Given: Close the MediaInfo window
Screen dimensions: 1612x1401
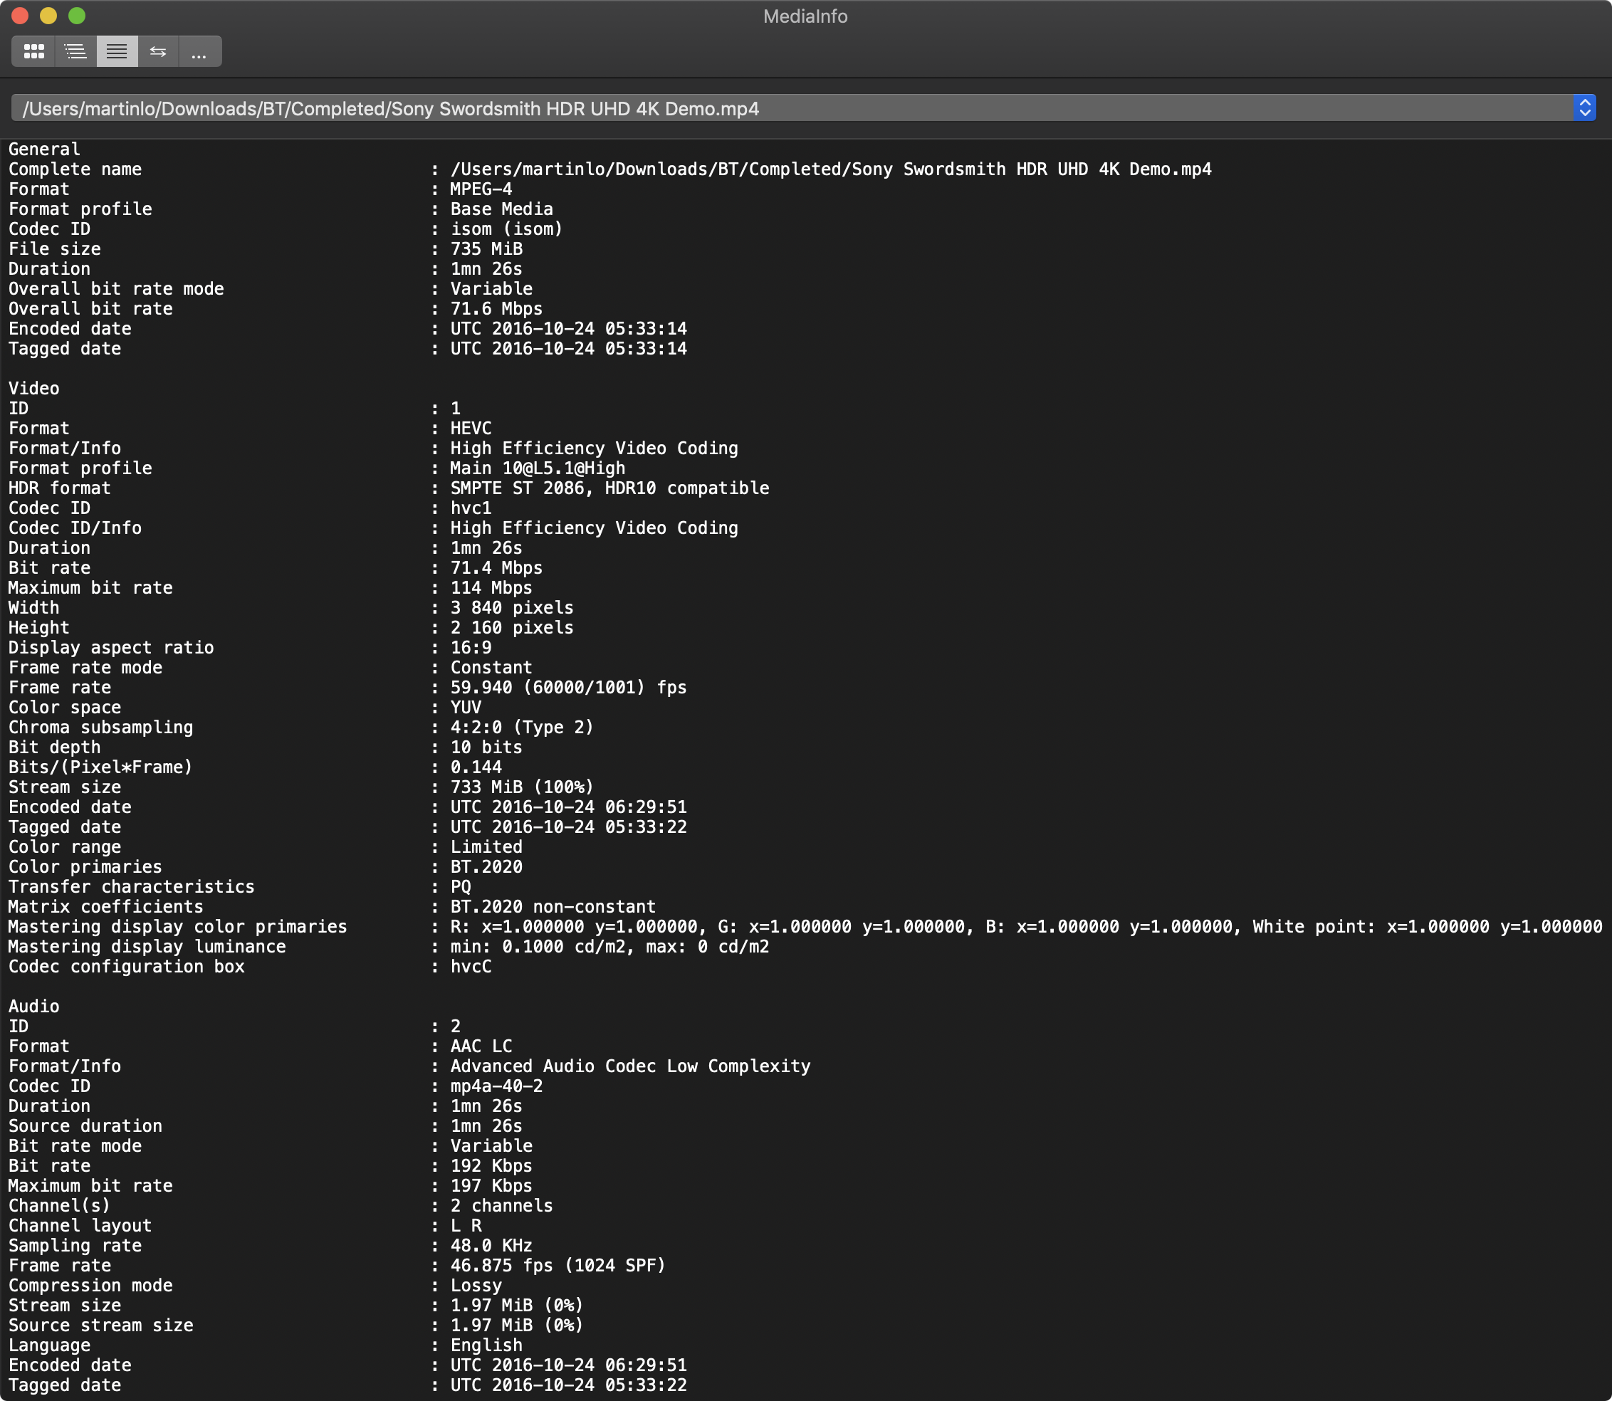Looking at the screenshot, I should tap(21, 16).
